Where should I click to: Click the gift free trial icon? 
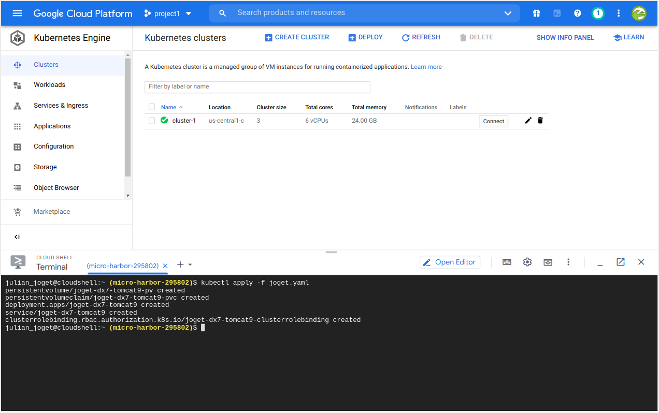click(x=536, y=13)
